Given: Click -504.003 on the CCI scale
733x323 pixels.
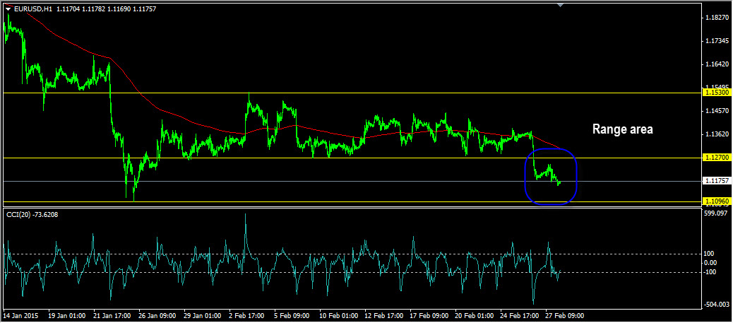Looking at the screenshot, I should tap(716, 305).
